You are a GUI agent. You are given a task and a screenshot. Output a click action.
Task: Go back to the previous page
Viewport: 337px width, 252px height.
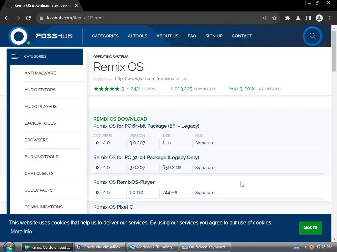pyautogui.click(x=7, y=18)
